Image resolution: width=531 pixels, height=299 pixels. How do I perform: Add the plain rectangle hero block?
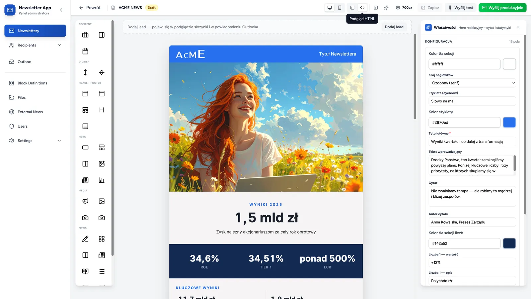coord(85,148)
